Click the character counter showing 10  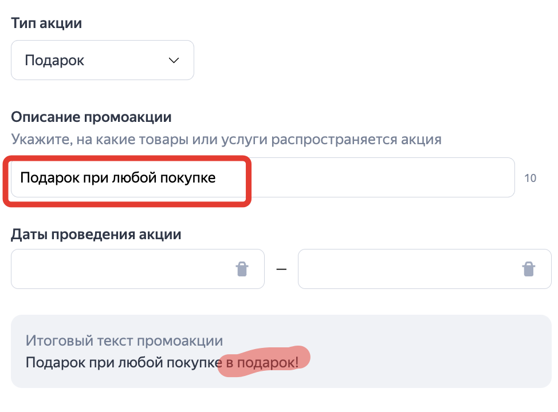pos(530,178)
